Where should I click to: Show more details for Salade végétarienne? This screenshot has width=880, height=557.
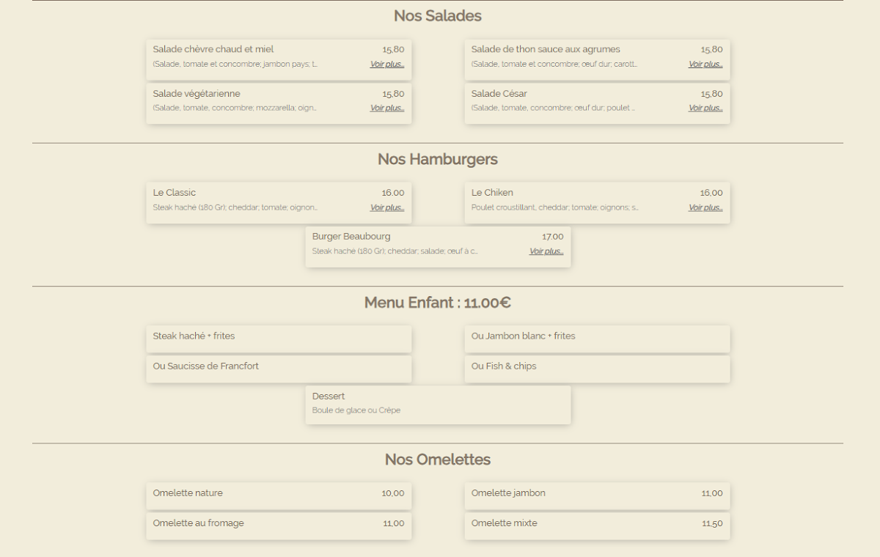coord(386,108)
